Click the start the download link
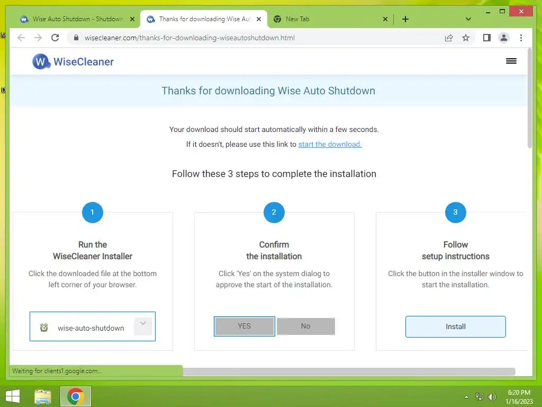Screen dimensions: 542x407 330,144
